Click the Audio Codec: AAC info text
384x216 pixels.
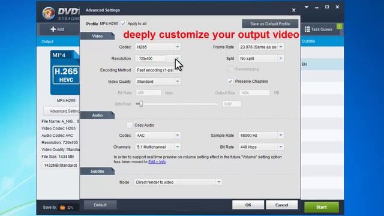point(58,136)
